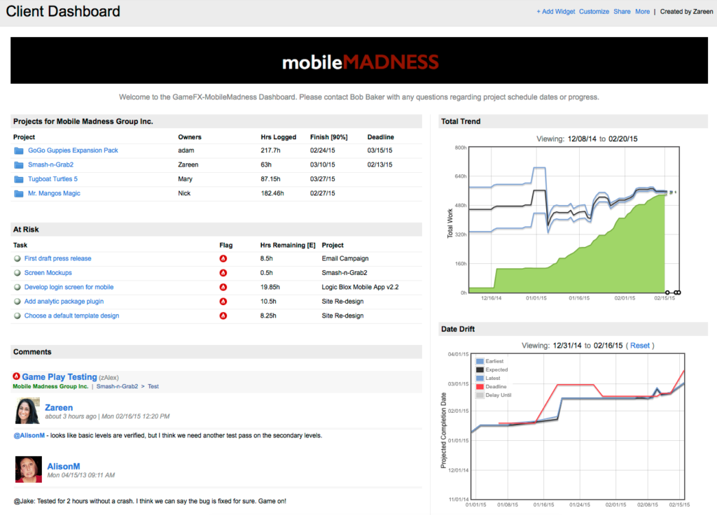Click the risk flag beside Add analytic package plugin

point(223,302)
